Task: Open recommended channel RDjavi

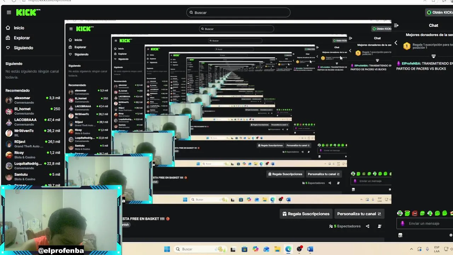Action: pyautogui.click(x=33, y=144)
